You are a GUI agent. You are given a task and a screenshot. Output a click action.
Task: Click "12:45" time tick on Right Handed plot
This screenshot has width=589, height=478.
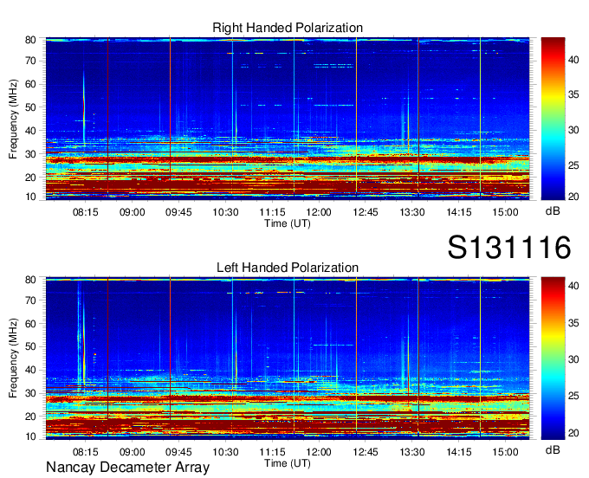tap(366, 212)
